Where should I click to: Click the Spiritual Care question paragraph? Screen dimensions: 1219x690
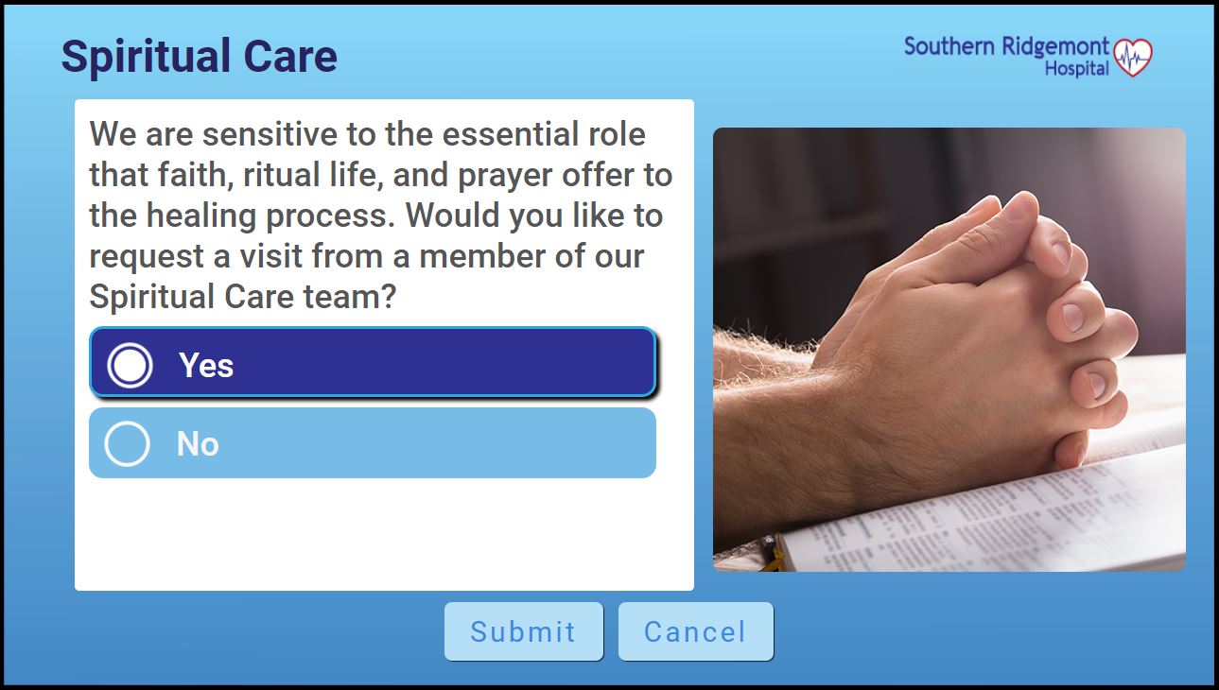(x=381, y=216)
